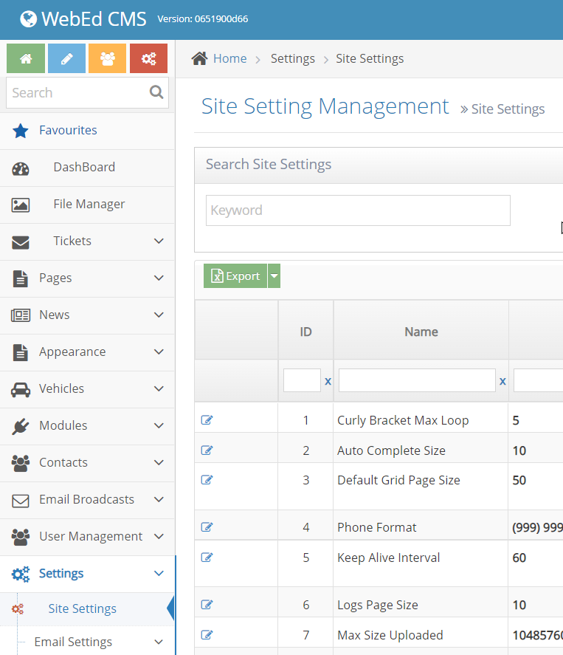
Task: Click edit icon for Logs Page Size
Action: 207,605
